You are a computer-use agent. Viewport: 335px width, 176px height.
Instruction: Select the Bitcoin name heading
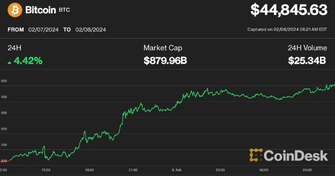[40, 10]
